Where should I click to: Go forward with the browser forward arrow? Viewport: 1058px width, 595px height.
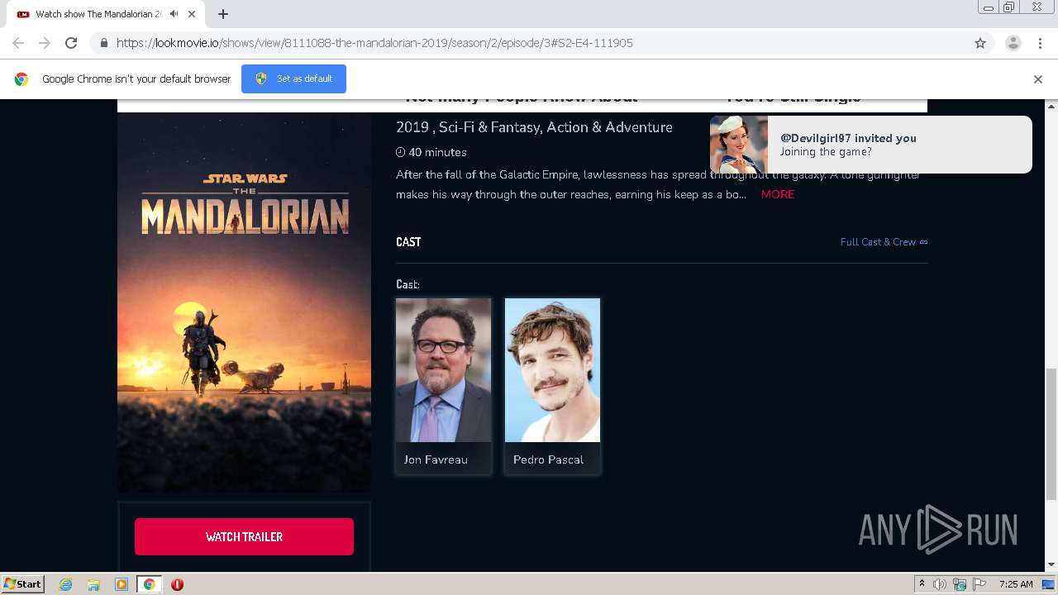[x=45, y=43]
